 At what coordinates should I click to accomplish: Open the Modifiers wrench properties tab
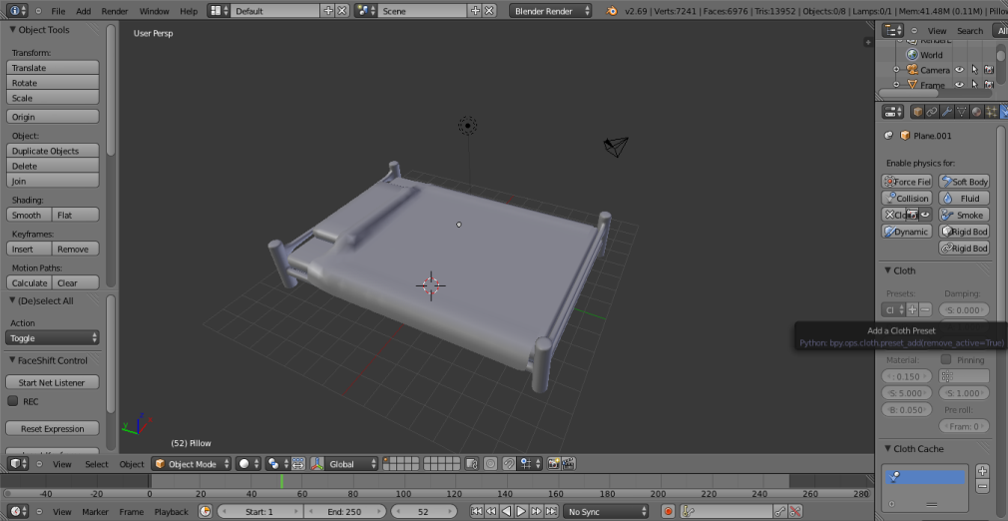(x=947, y=111)
